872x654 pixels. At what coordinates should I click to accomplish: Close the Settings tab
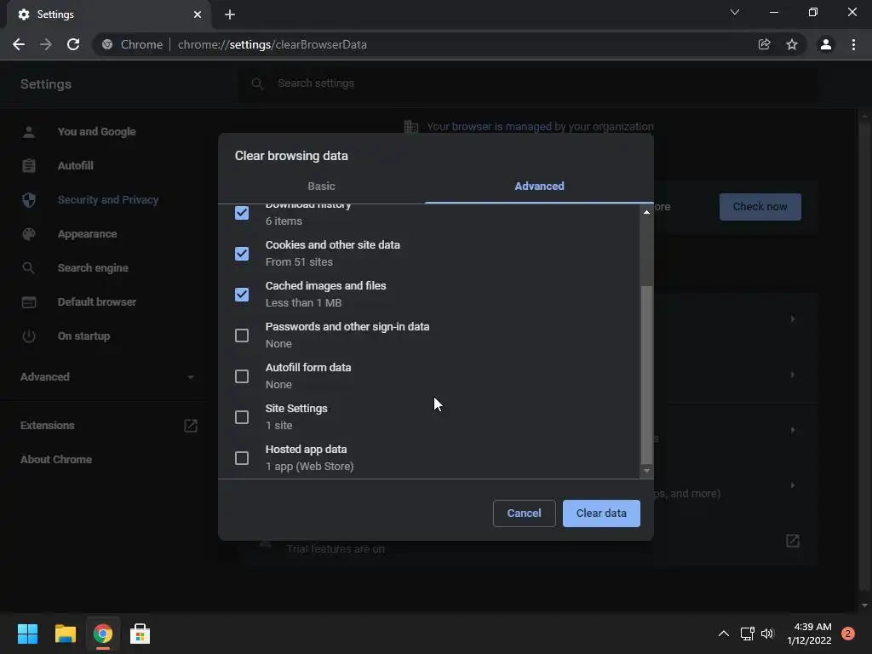198,14
